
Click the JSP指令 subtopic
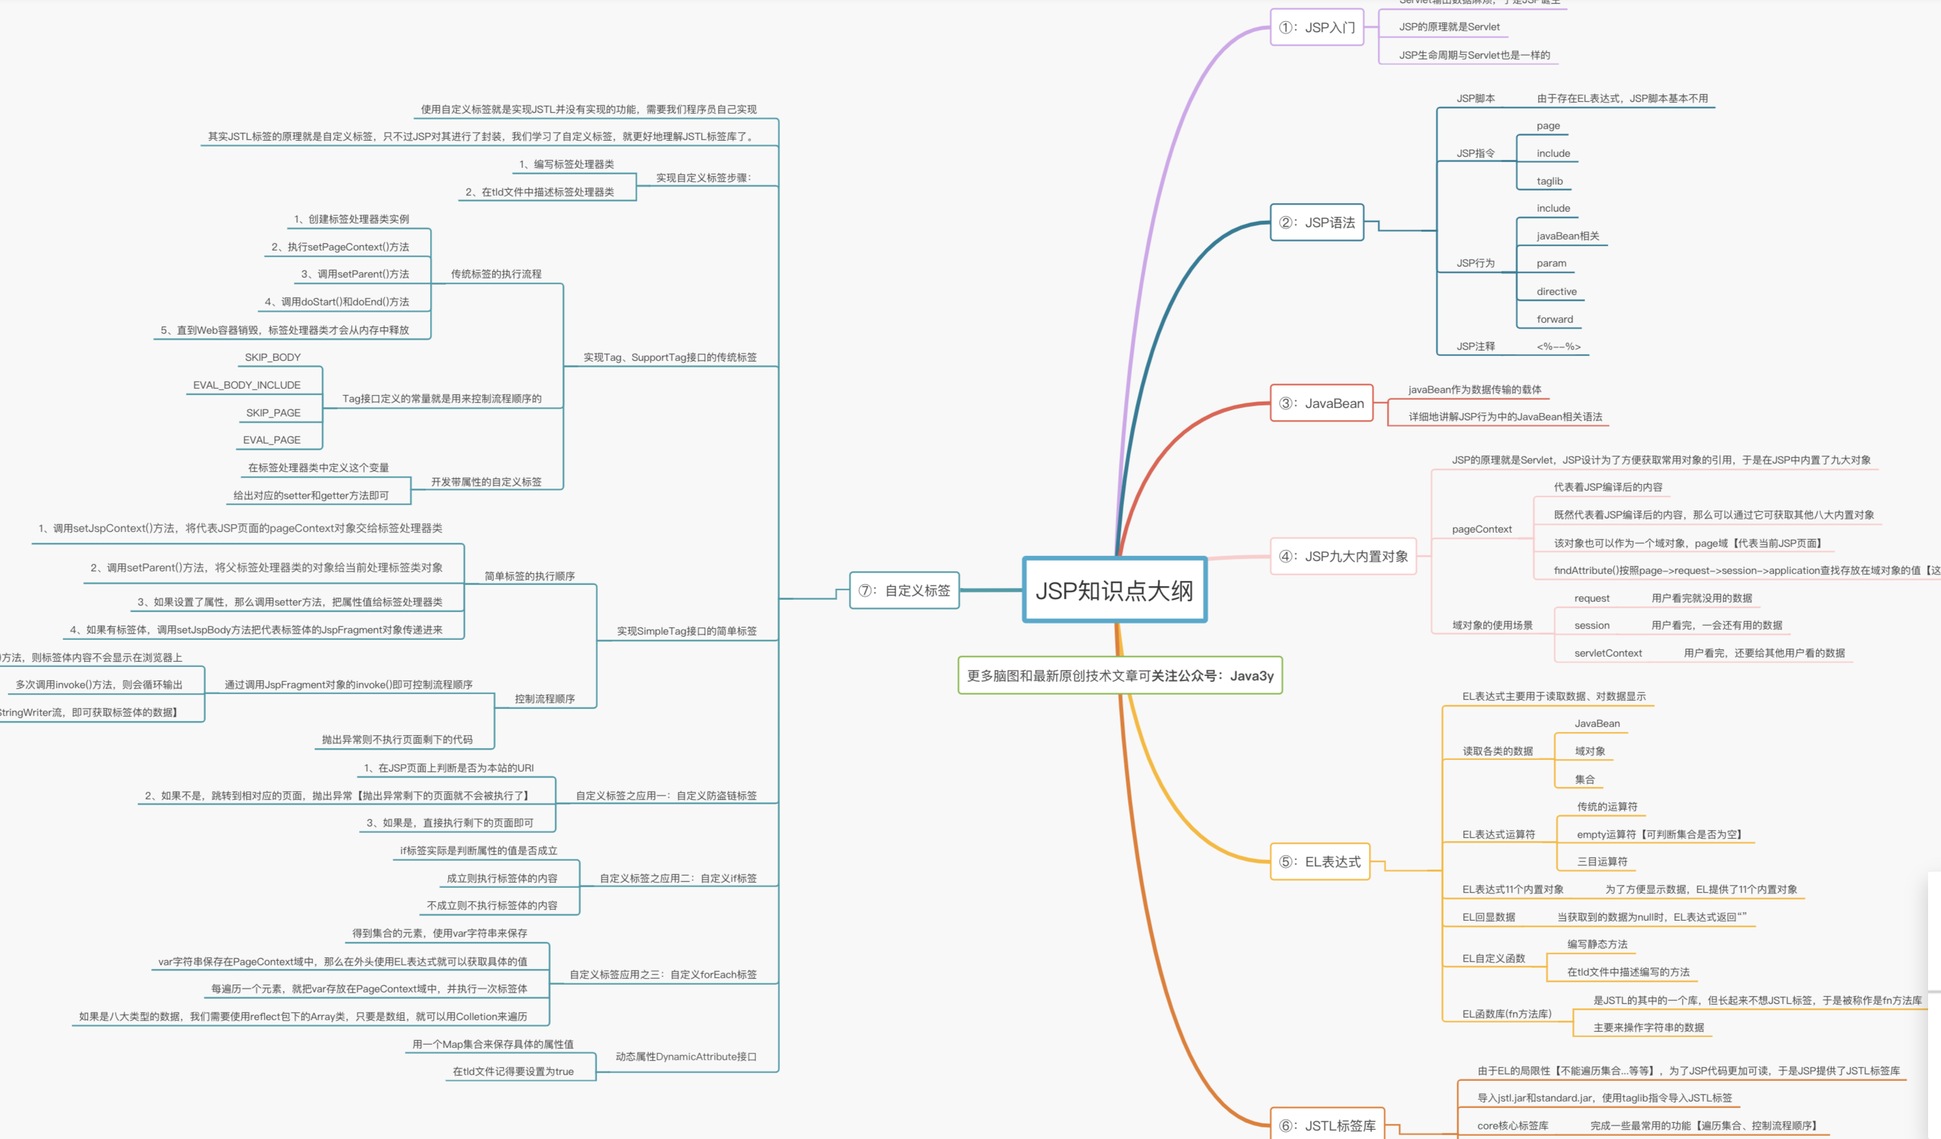pos(1475,153)
